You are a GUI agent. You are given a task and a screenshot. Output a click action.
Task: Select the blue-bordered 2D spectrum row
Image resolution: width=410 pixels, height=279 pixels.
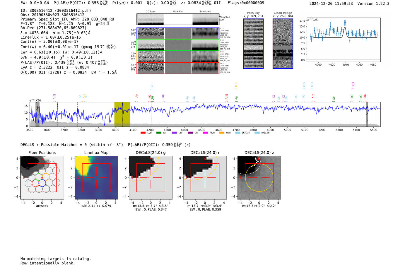pyautogui.click(x=178, y=33)
